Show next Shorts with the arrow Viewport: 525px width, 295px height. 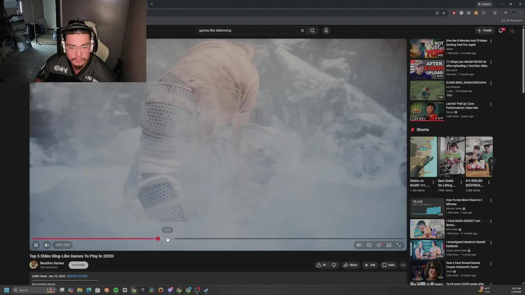click(x=491, y=161)
